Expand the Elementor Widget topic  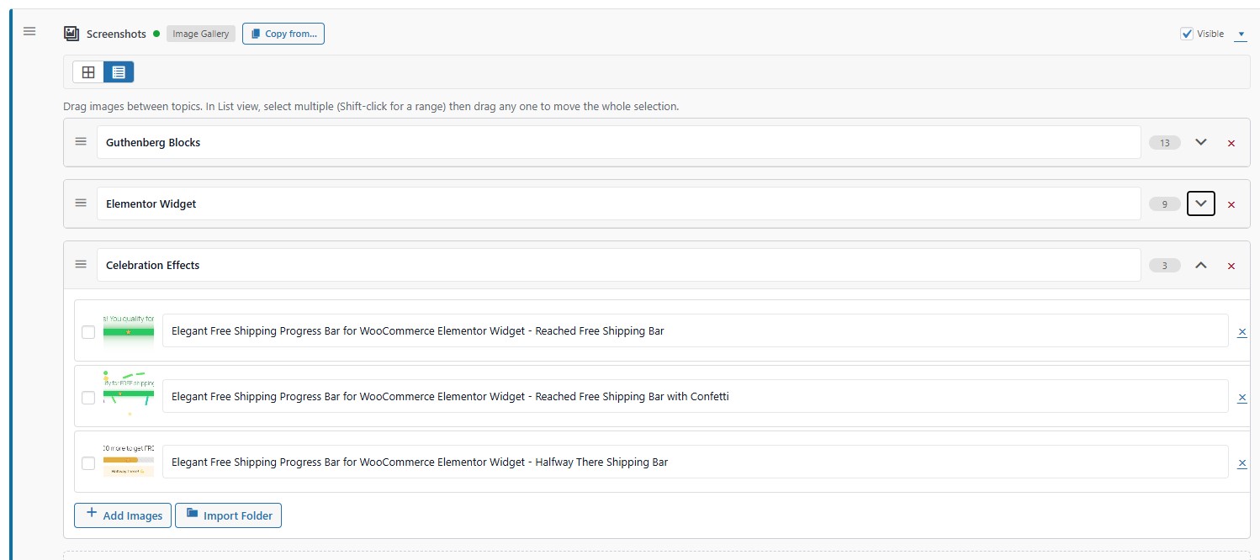point(1201,203)
